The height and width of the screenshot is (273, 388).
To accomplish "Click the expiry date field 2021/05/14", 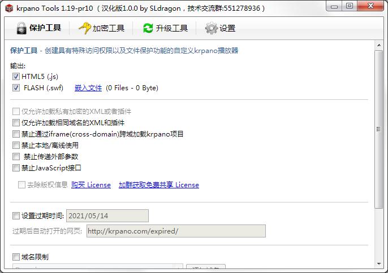I will click(107, 215).
